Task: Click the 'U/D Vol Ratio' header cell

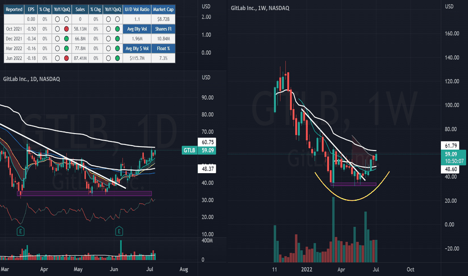Action: 137,10
